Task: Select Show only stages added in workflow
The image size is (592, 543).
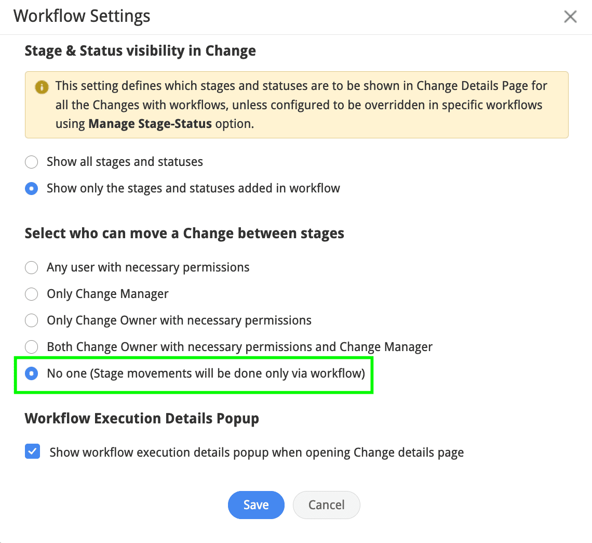Action: click(31, 188)
